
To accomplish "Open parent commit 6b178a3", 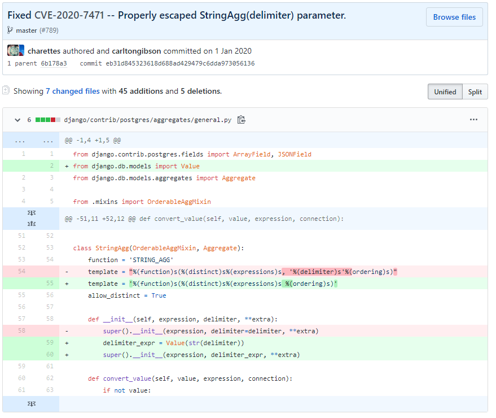I will [x=54, y=63].
